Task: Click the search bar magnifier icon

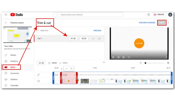Action: pos(57,15)
